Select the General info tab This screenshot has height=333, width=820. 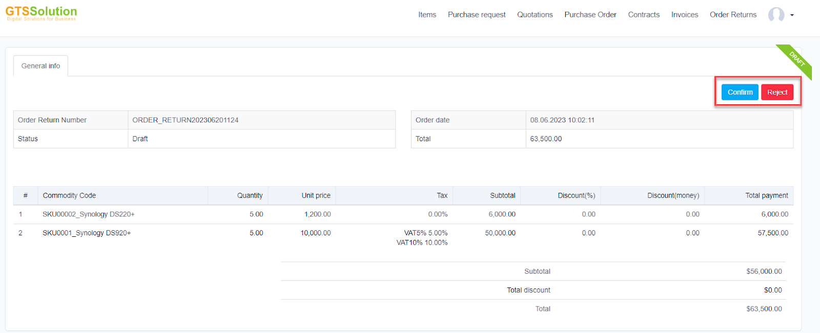click(x=40, y=66)
